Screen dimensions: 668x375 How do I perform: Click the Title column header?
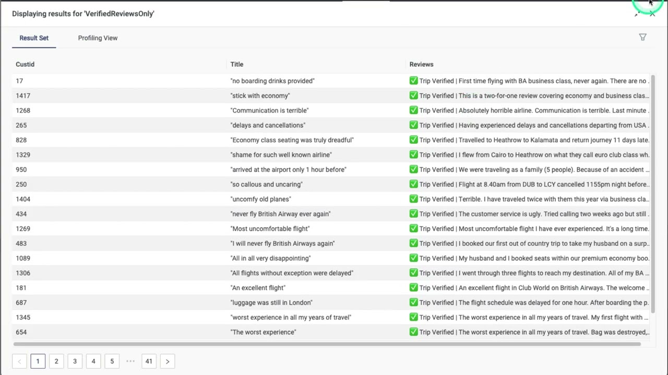[x=237, y=64]
